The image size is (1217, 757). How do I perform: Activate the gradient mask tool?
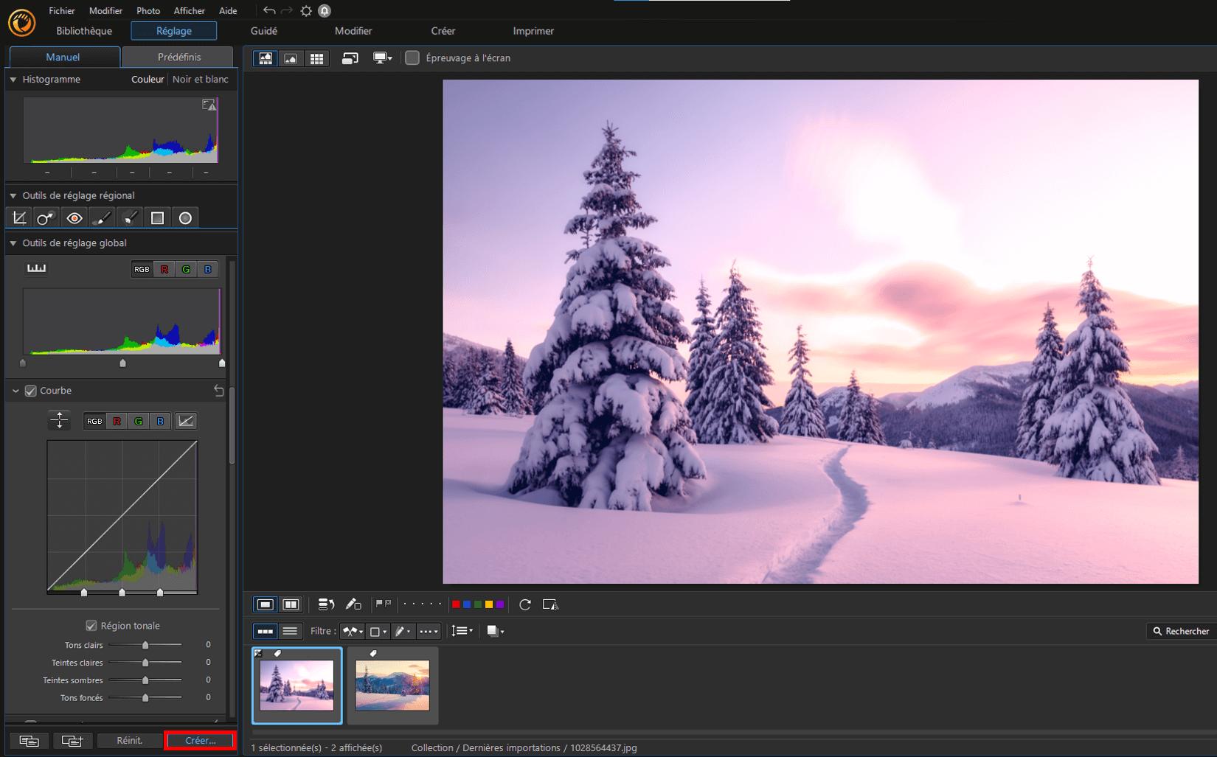coord(157,217)
